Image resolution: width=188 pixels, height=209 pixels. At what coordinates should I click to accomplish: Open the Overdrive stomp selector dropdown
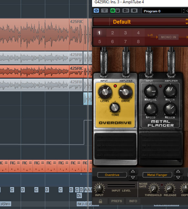click(112, 175)
